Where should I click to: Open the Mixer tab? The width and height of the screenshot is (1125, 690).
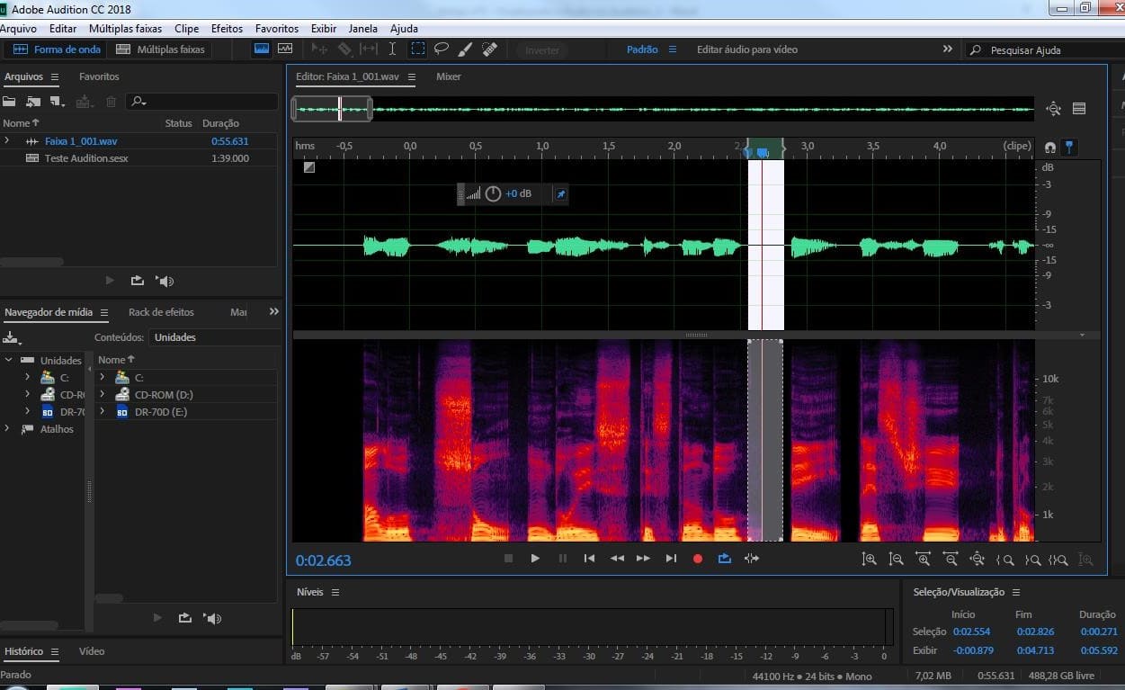[x=449, y=77]
